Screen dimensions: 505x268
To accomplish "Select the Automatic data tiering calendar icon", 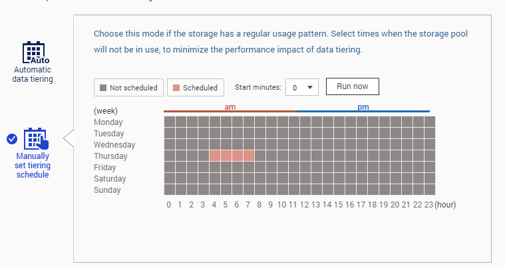I will 33,52.
